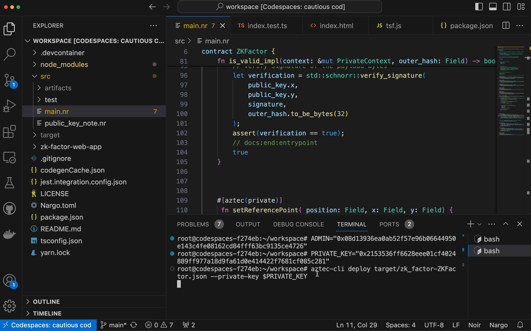Click the workspace search command center field
Viewport: 531px width, 331px height.
(x=280, y=7)
